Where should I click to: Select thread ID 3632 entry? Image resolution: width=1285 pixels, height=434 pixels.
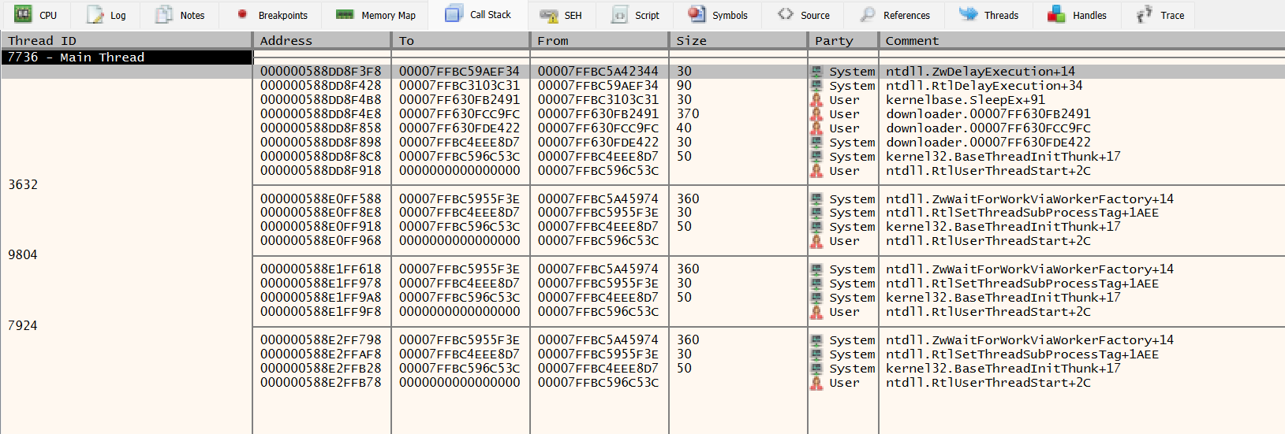tap(23, 184)
